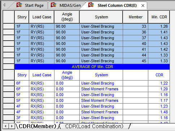Select CDR value 1.20 for 6F
The image size is (175, 131).
[x=159, y=89]
